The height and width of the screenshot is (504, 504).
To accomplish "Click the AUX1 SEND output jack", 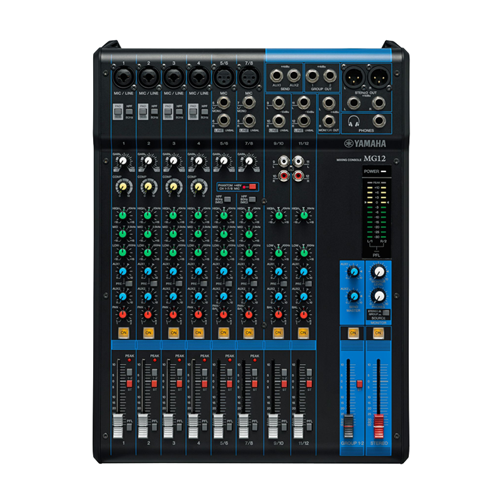I will pyautogui.click(x=277, y=76).
